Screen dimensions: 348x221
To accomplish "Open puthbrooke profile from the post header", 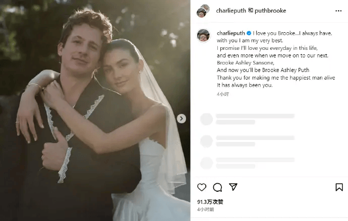I will [270, 11].
